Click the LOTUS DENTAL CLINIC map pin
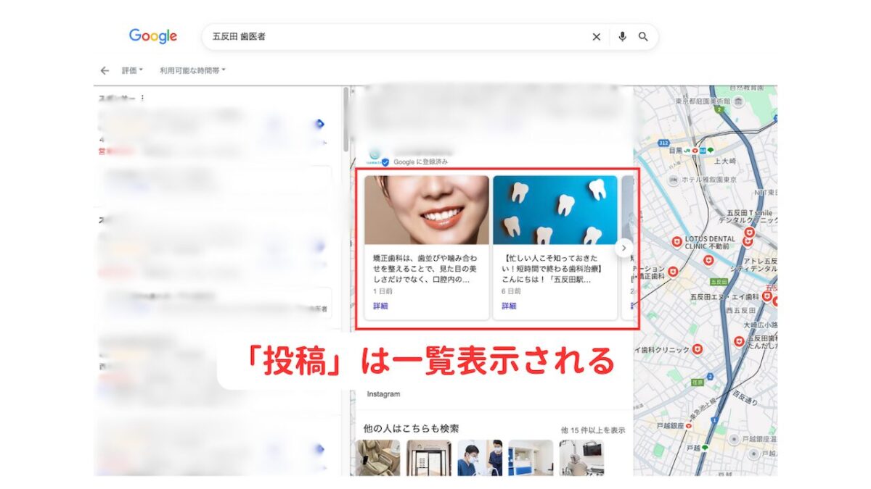Image resolution: width=871 pixels, height=489 pixels. tap(676, 241)
